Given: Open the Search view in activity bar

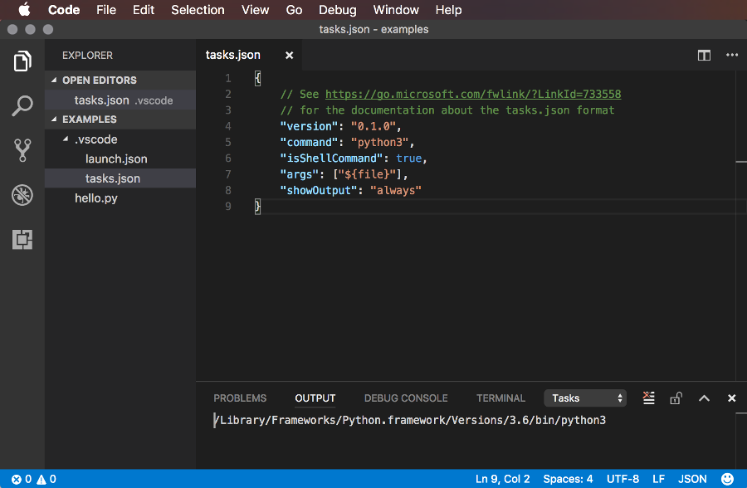Looking at the screenshot, I should (x=22, y=105).
